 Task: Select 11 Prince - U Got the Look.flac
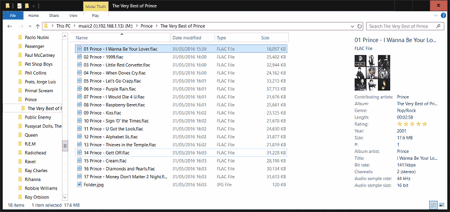coord(181,129)
